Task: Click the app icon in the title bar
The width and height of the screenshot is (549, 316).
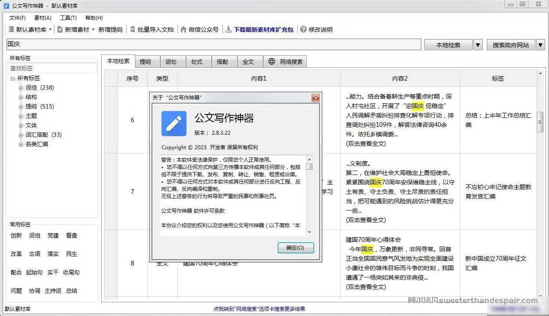Action: click(6, 6)
